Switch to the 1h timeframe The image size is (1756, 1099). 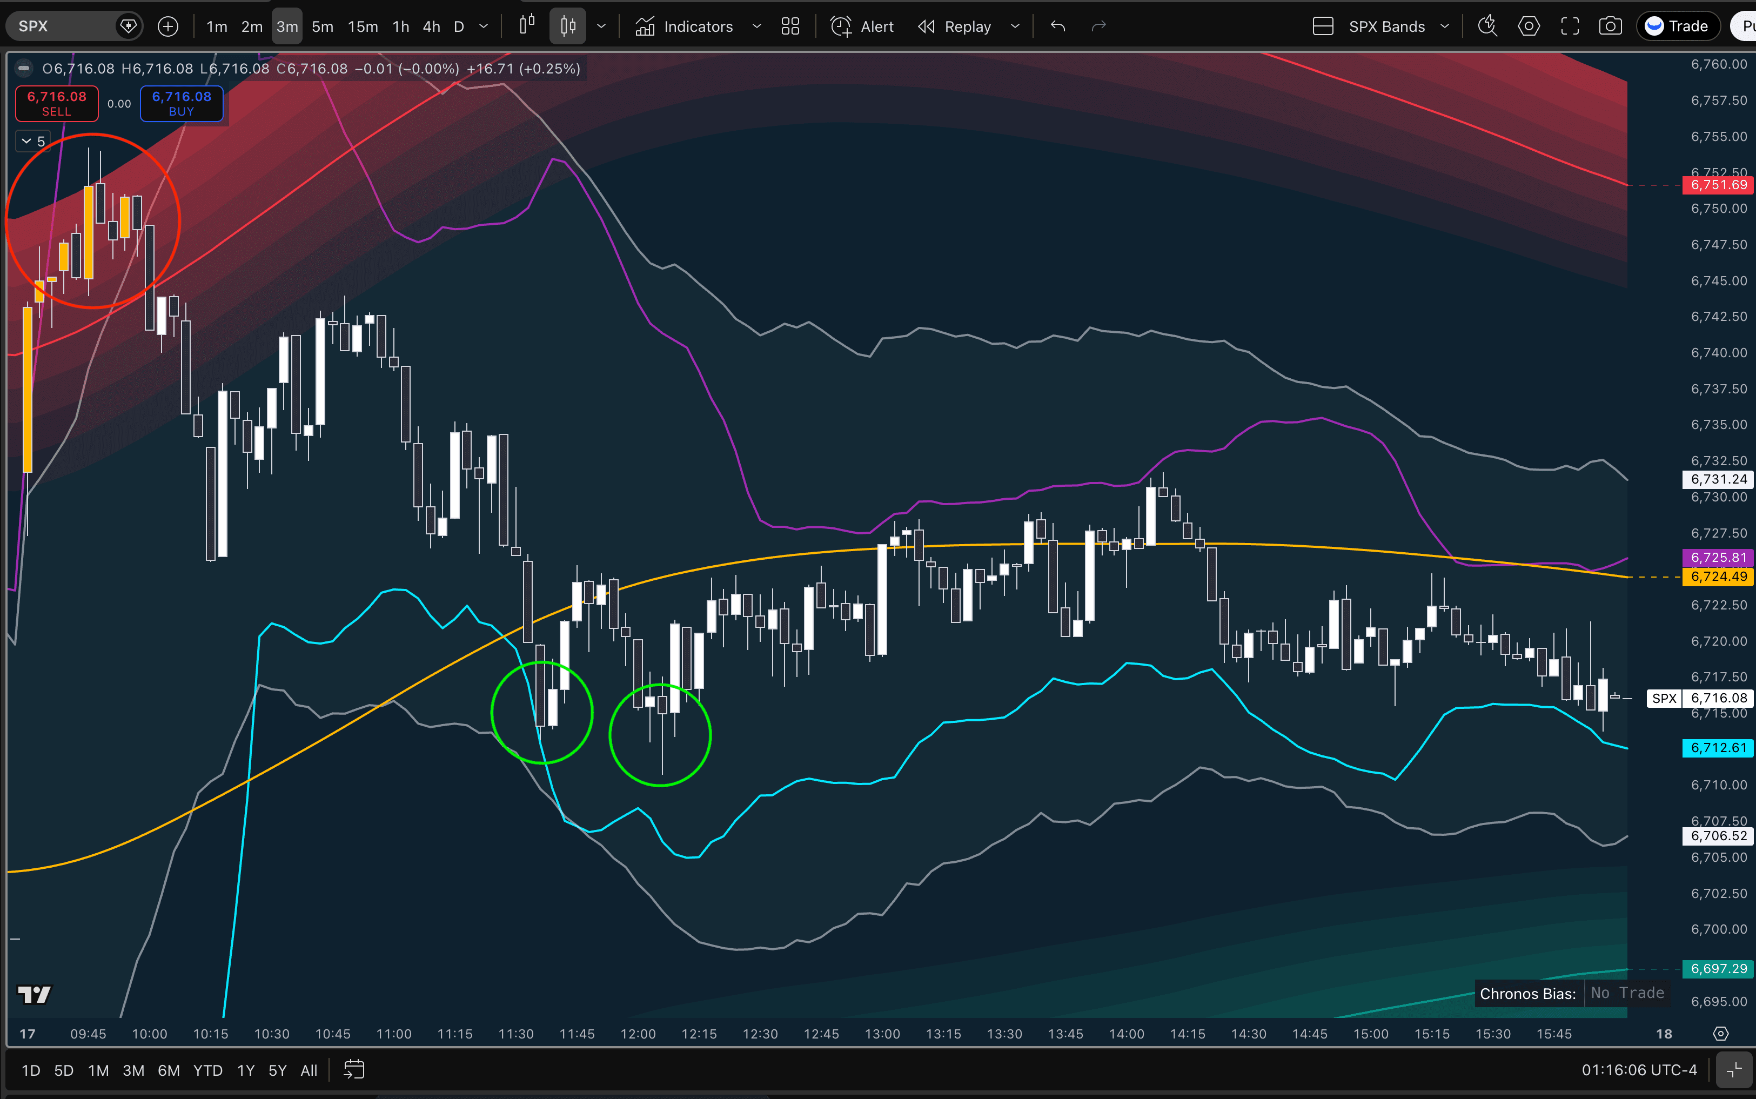click(400, 25)
